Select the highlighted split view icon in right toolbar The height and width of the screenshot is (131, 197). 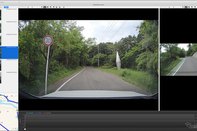click(186, 7)
